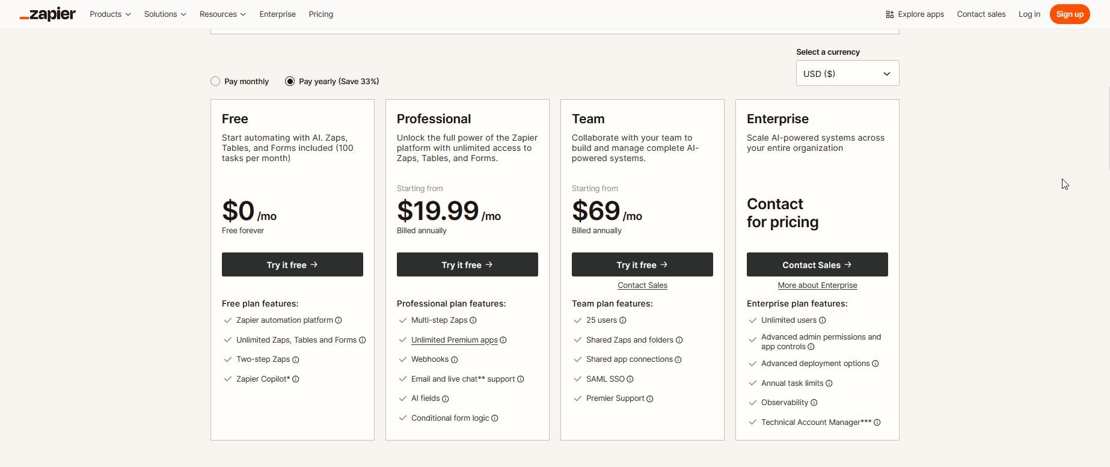This screenshot has width=1110, height=467.
Task: Click info icon beside Premier Support
Action: coord(650,398)
